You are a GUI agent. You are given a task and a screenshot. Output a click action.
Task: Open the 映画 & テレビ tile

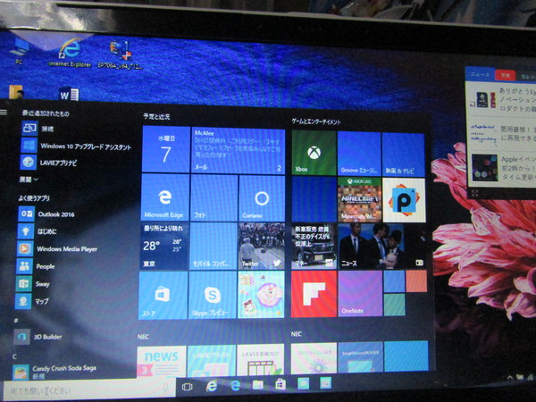(404, 155)
